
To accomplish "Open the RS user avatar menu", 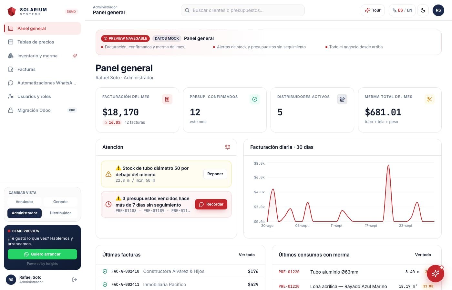I will click(438, 10).
